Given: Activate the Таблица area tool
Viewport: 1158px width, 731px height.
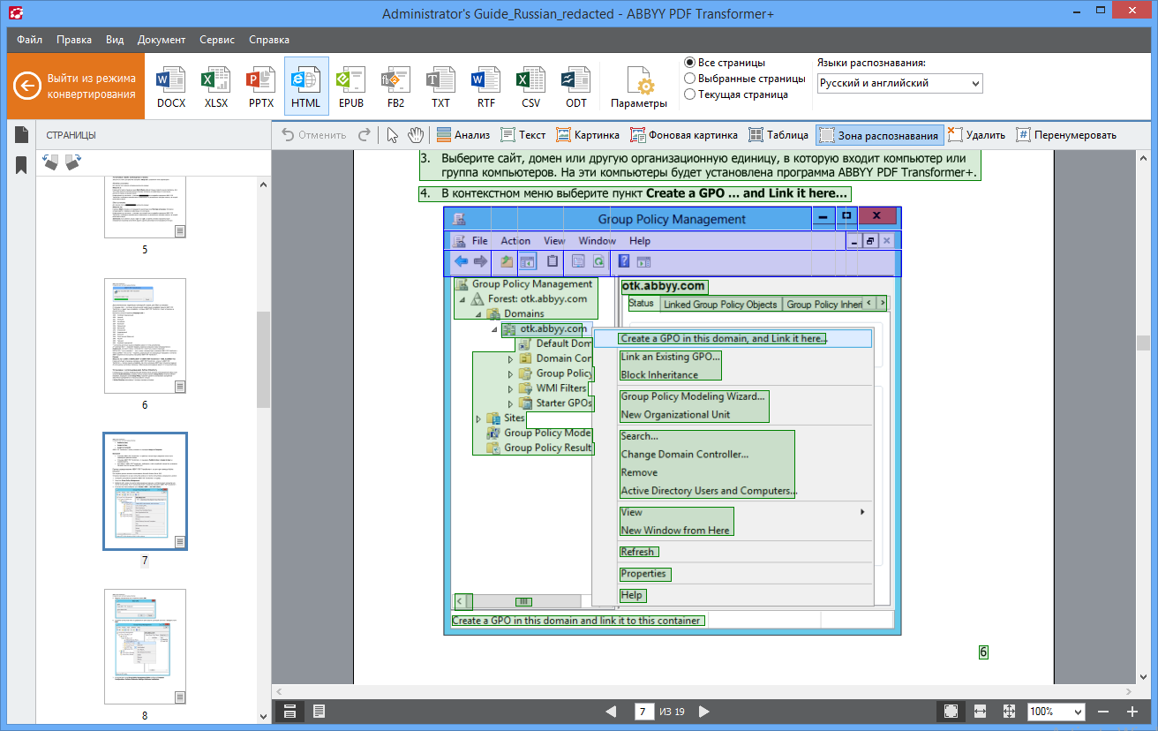Looking at the screenshot, I should click(778, 135).
